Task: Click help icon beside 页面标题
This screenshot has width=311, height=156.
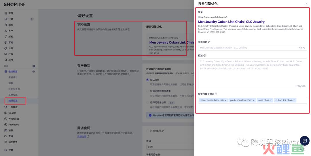Action: click(x=209, y=42)
